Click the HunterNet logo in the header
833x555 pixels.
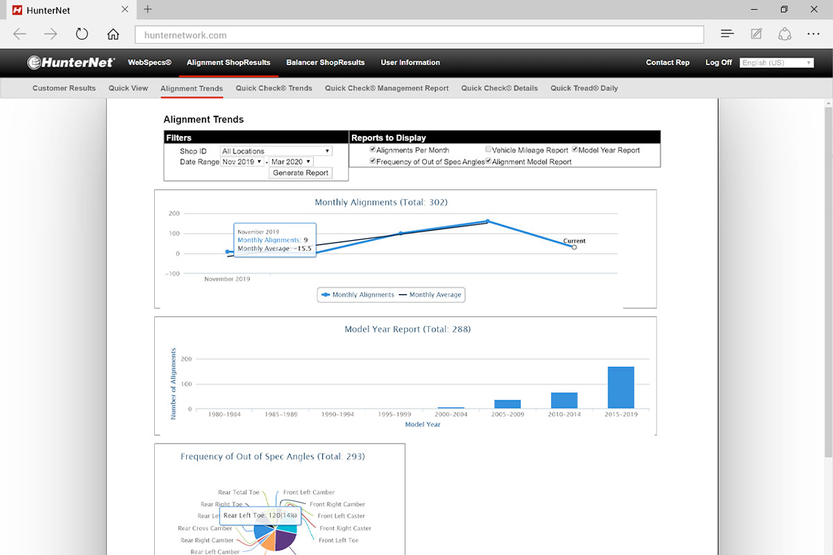pyautogui.click(x=71, y=62)
